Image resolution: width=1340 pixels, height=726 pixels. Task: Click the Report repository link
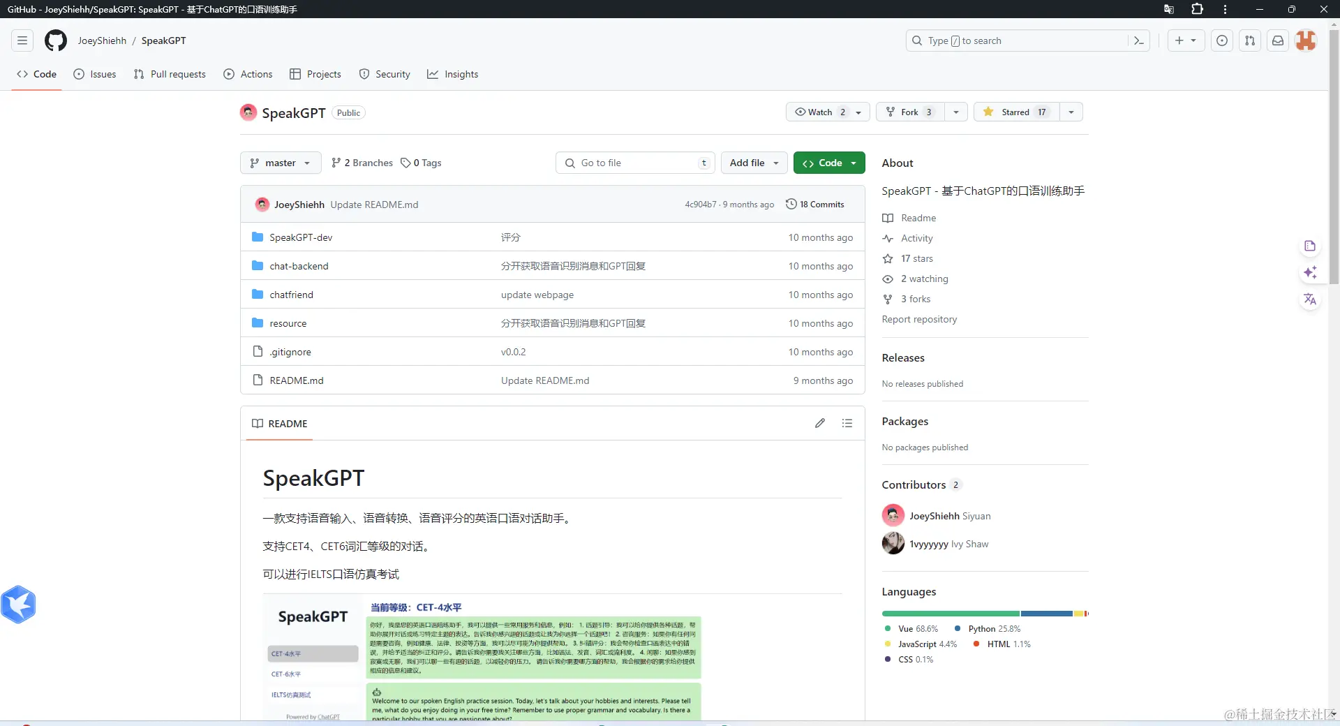tap(920, 319)
